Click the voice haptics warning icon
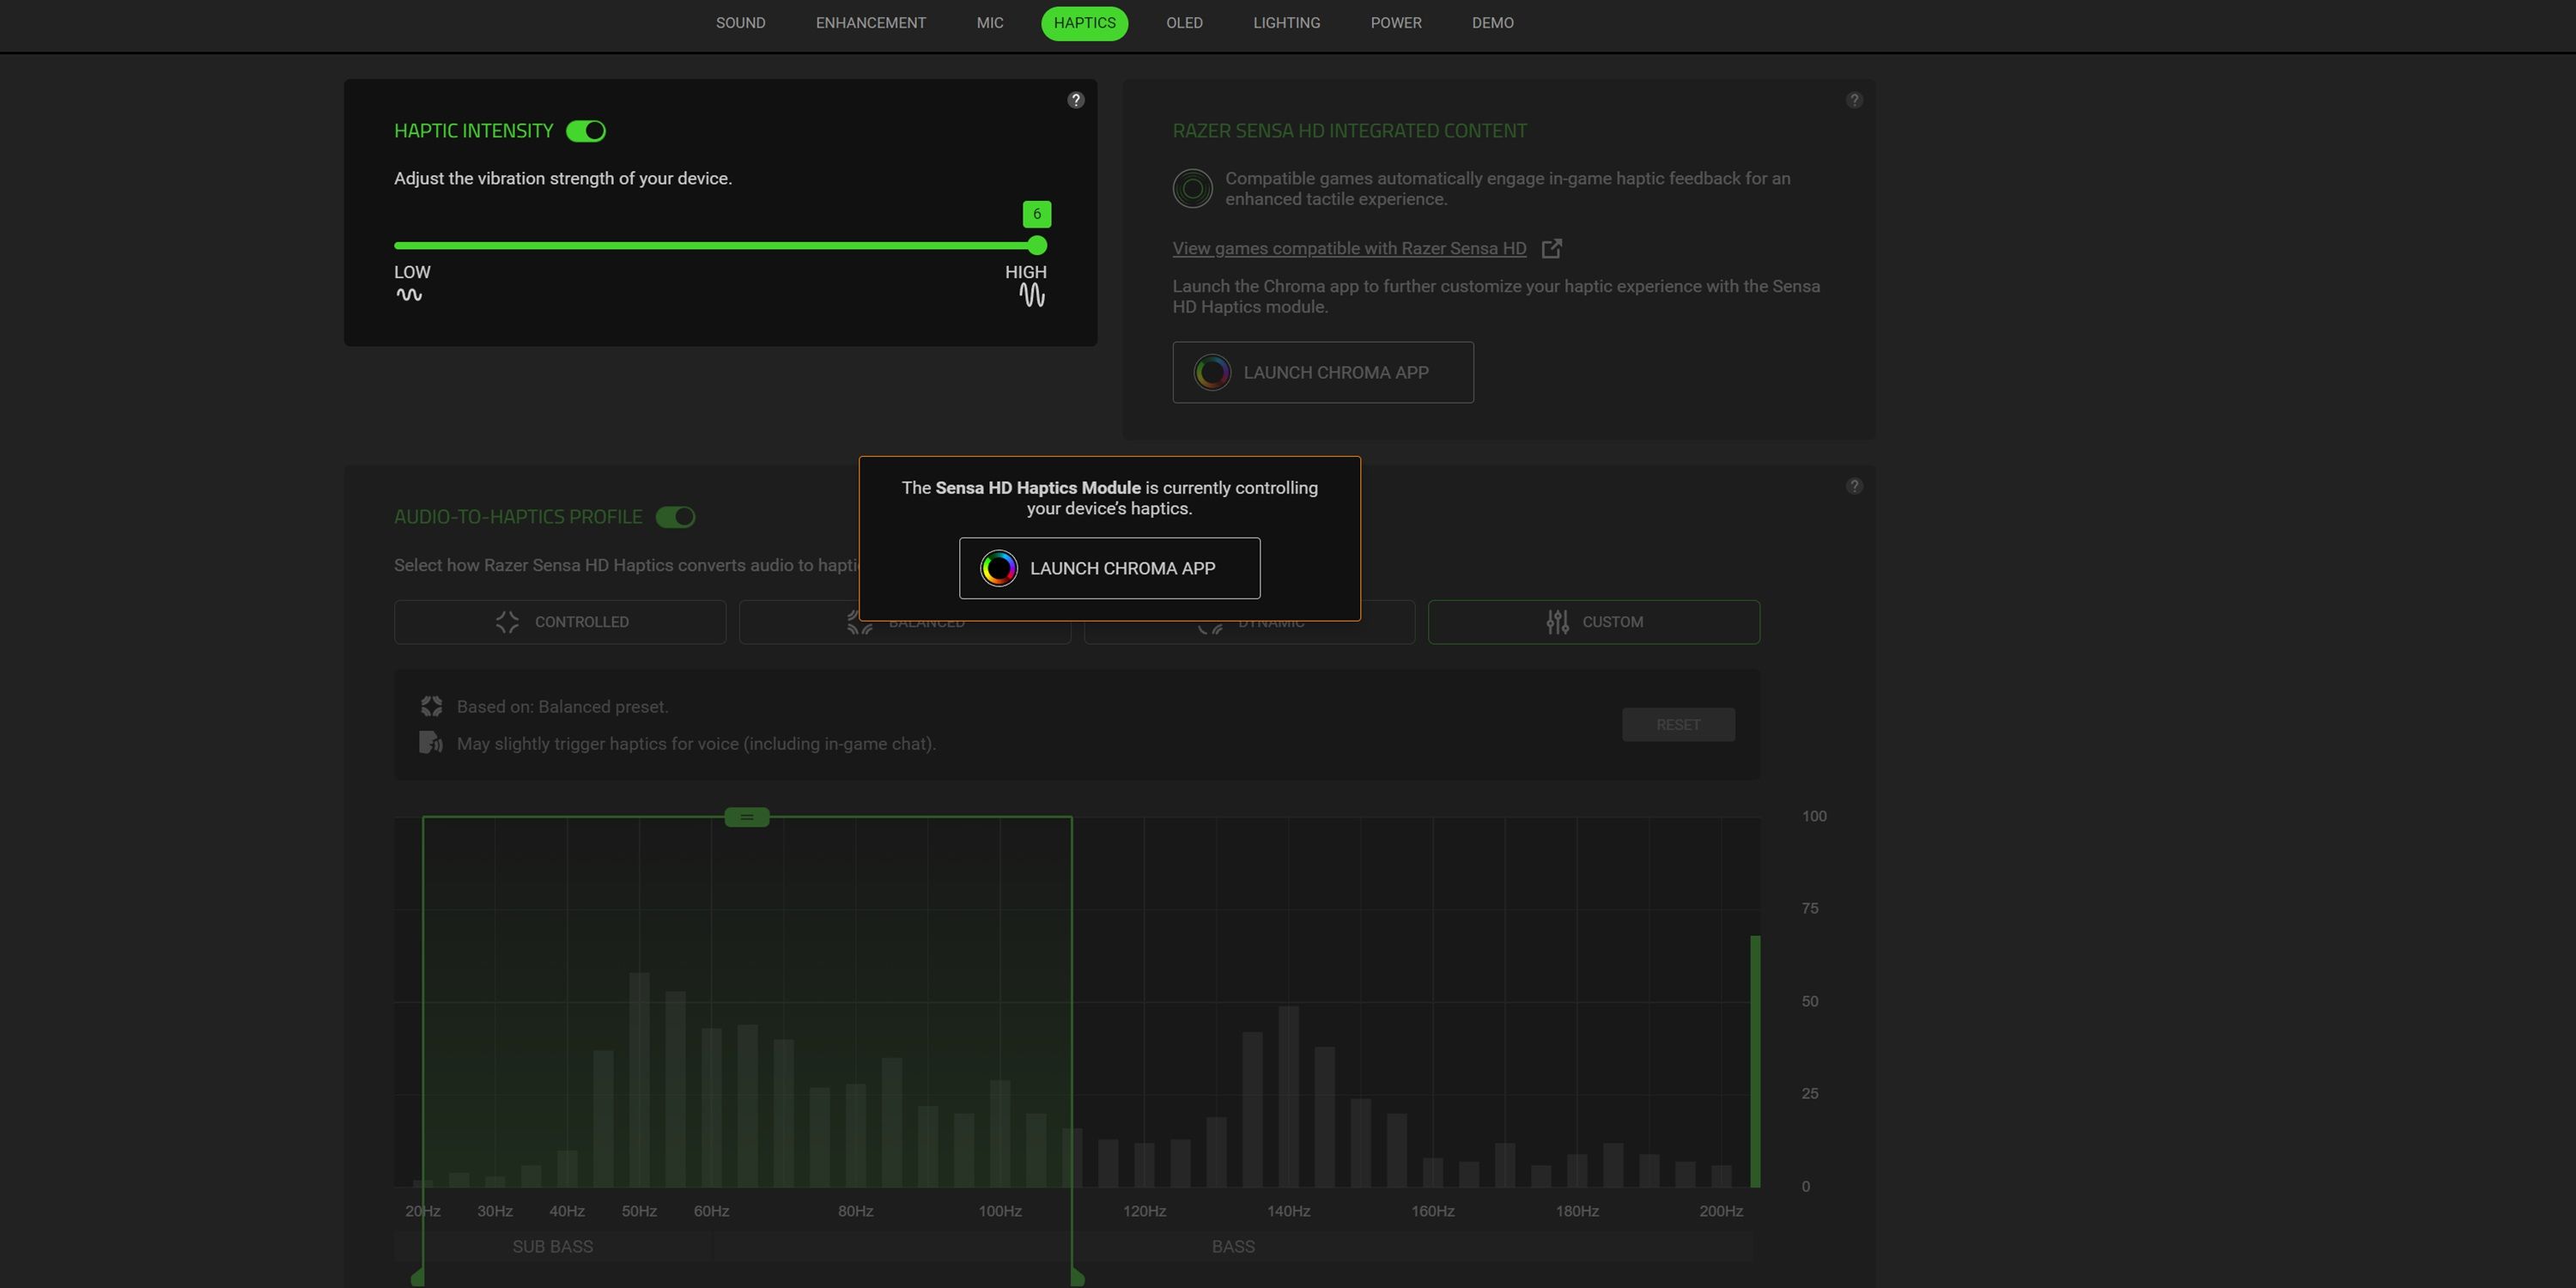Viewport: 2576px width, 1288px height. point(431,742)
